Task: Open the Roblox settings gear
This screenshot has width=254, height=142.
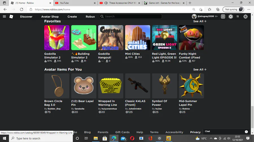Action: [246, 17]
